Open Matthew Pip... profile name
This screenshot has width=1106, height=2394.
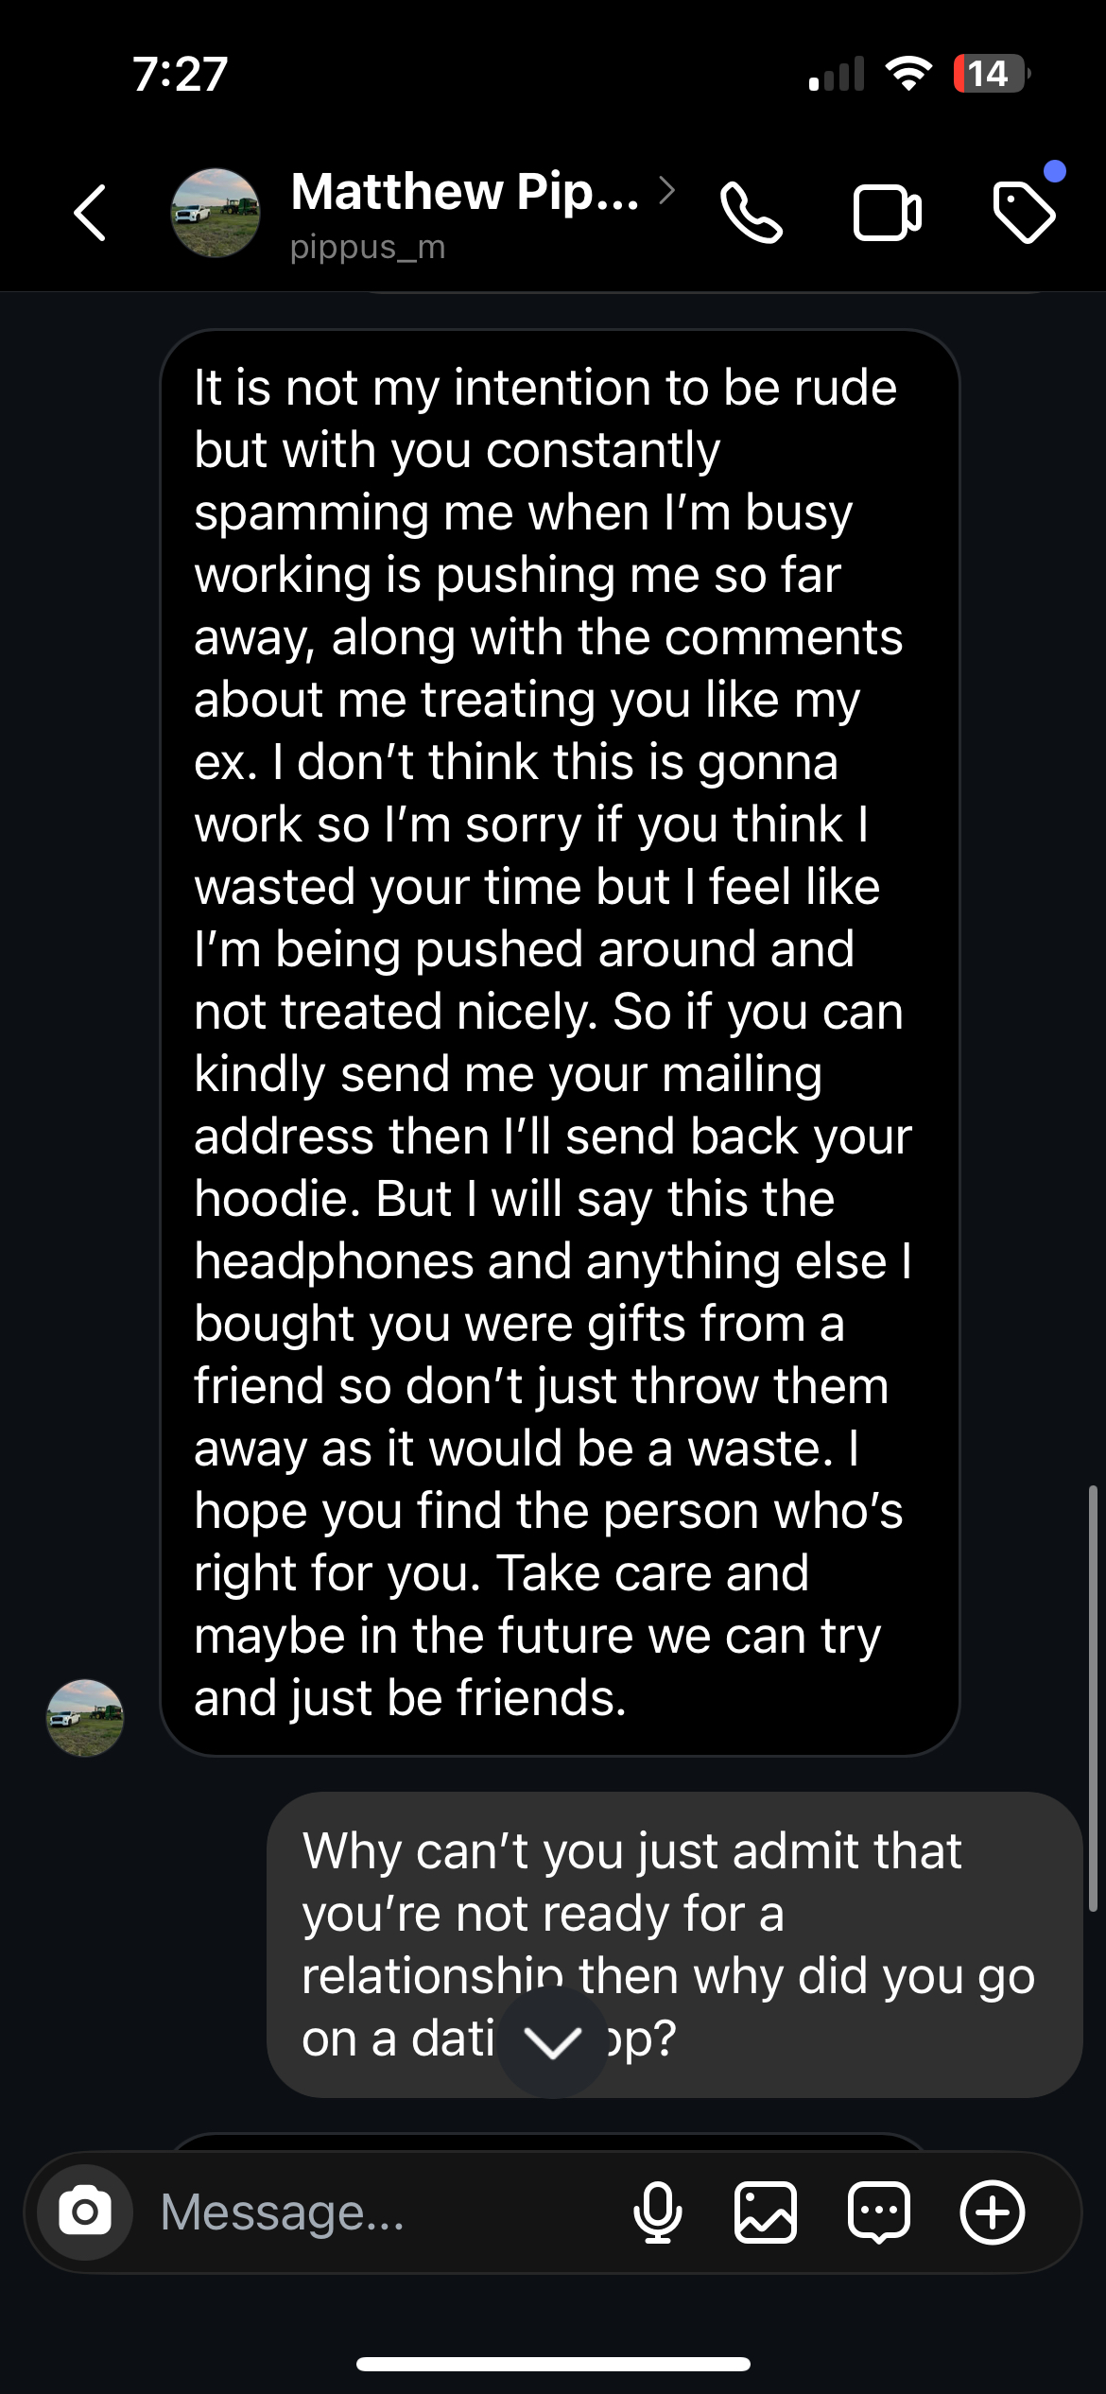tap(464, 192)
